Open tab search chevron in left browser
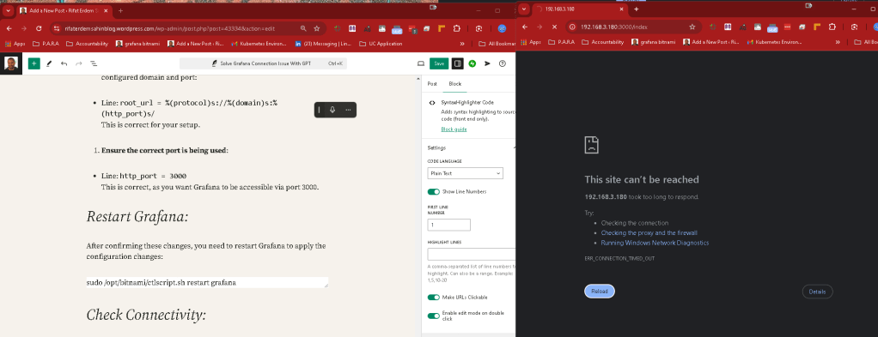878x337 pixels. coord(8,10)
